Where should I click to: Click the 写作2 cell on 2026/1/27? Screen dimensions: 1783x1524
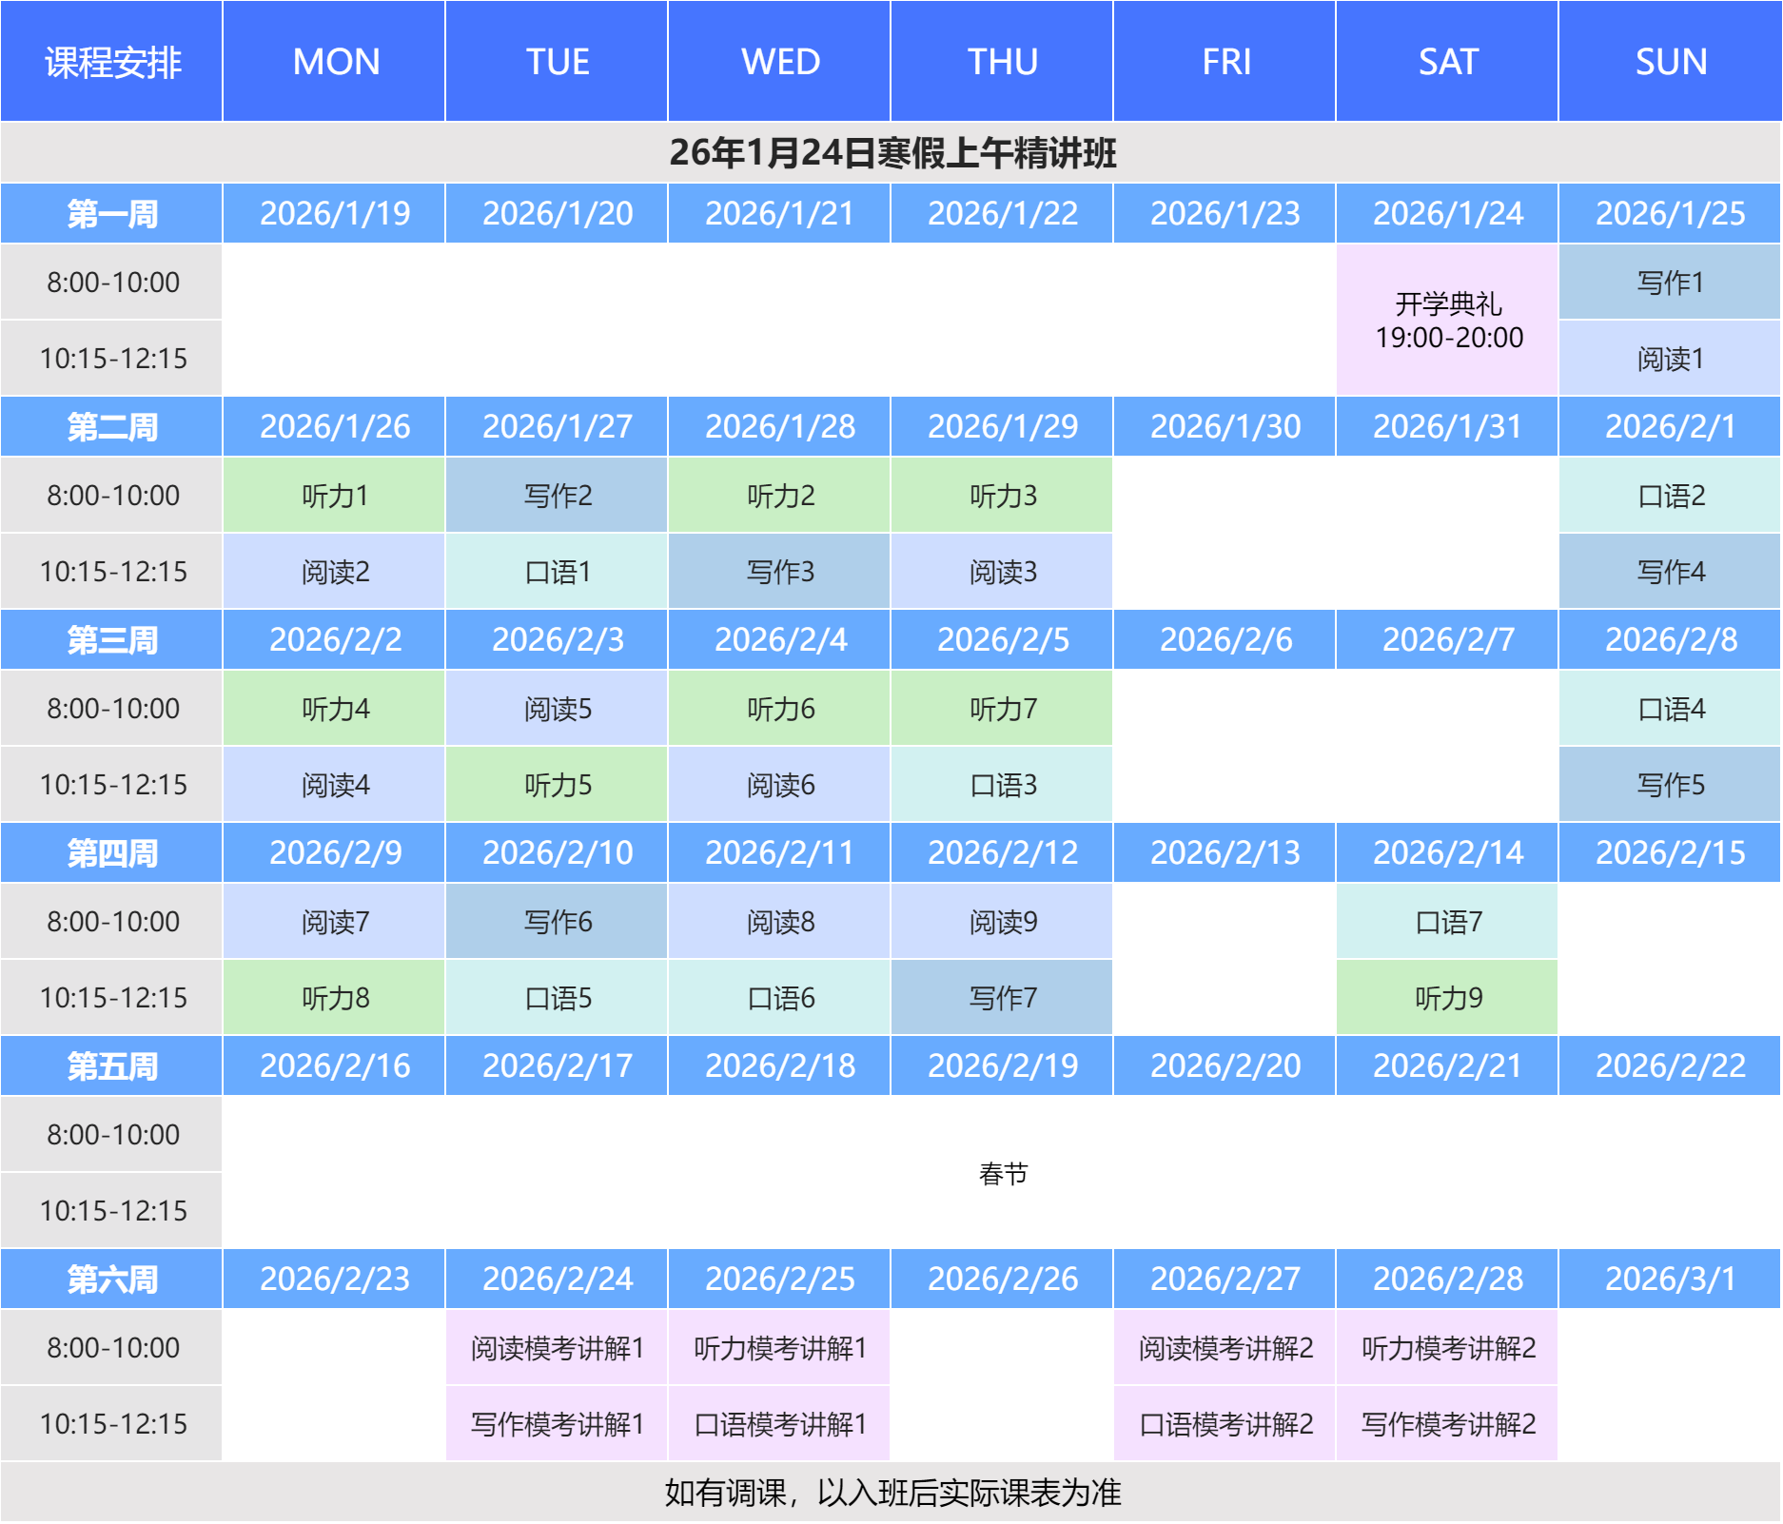pyautogui.click(x=558, y=496)
